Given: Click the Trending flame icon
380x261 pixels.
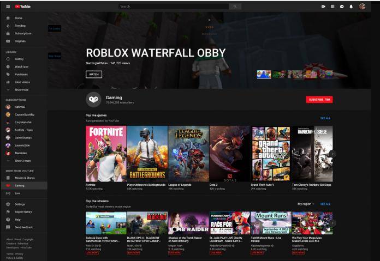Looking at the screenshot, I should pos(8,26).
